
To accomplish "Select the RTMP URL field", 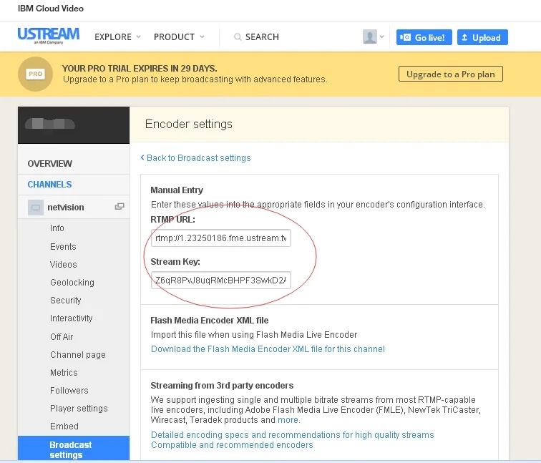I will [x=221, y=238].
